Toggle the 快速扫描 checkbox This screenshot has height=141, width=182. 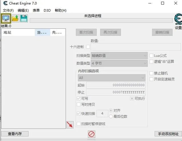click(x=78, y=113)
